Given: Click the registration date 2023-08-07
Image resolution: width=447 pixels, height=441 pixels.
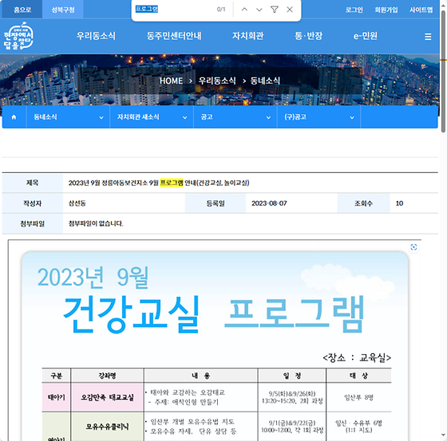Looking at the screenshot, I should click(x=269, y=203).
